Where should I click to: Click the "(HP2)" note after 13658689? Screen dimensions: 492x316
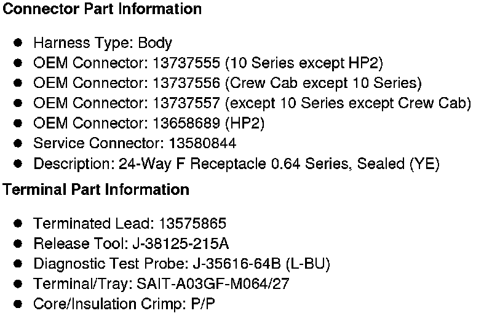(x=245, y=124)
